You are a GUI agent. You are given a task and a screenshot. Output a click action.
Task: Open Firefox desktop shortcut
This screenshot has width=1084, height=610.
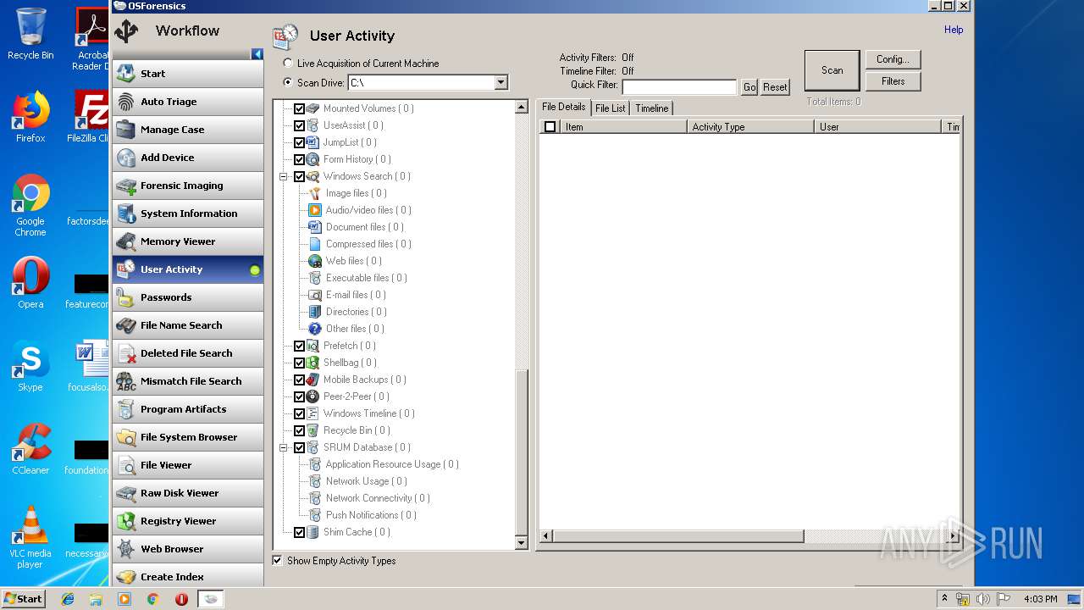coord(30,117)
